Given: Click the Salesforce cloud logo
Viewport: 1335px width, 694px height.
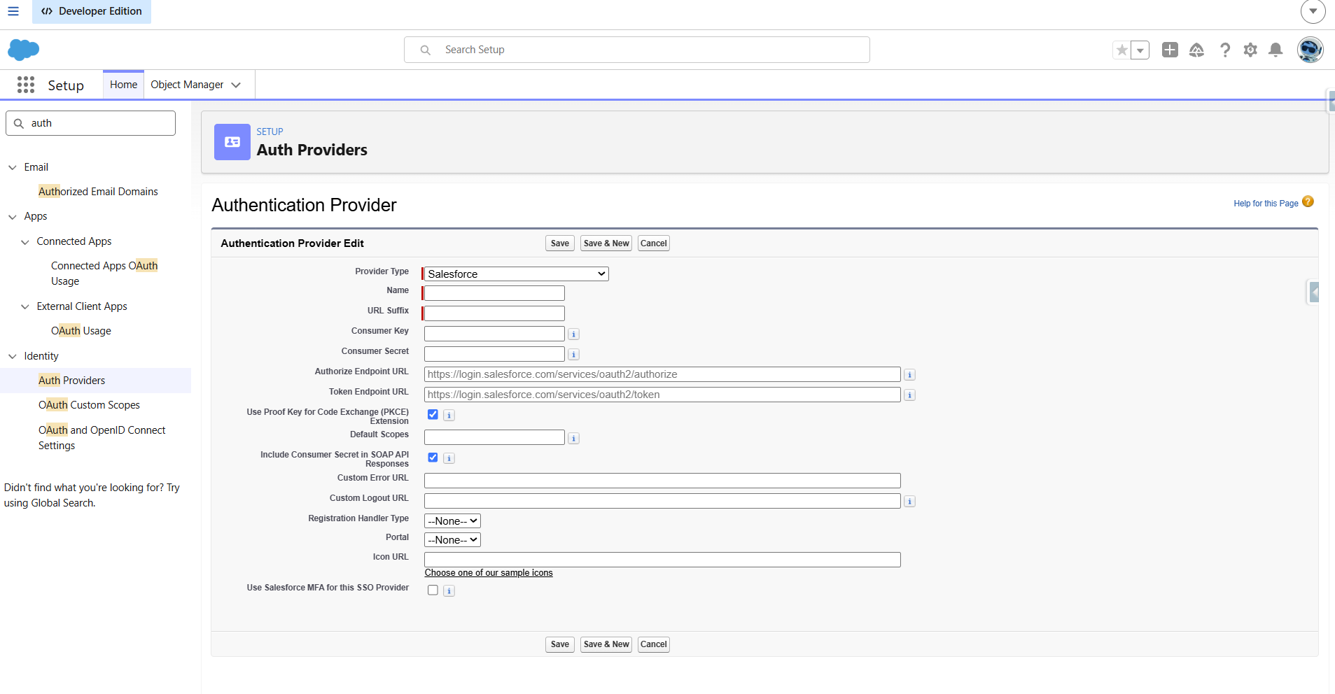Looking at the screenshot, I should click(23, 50).
